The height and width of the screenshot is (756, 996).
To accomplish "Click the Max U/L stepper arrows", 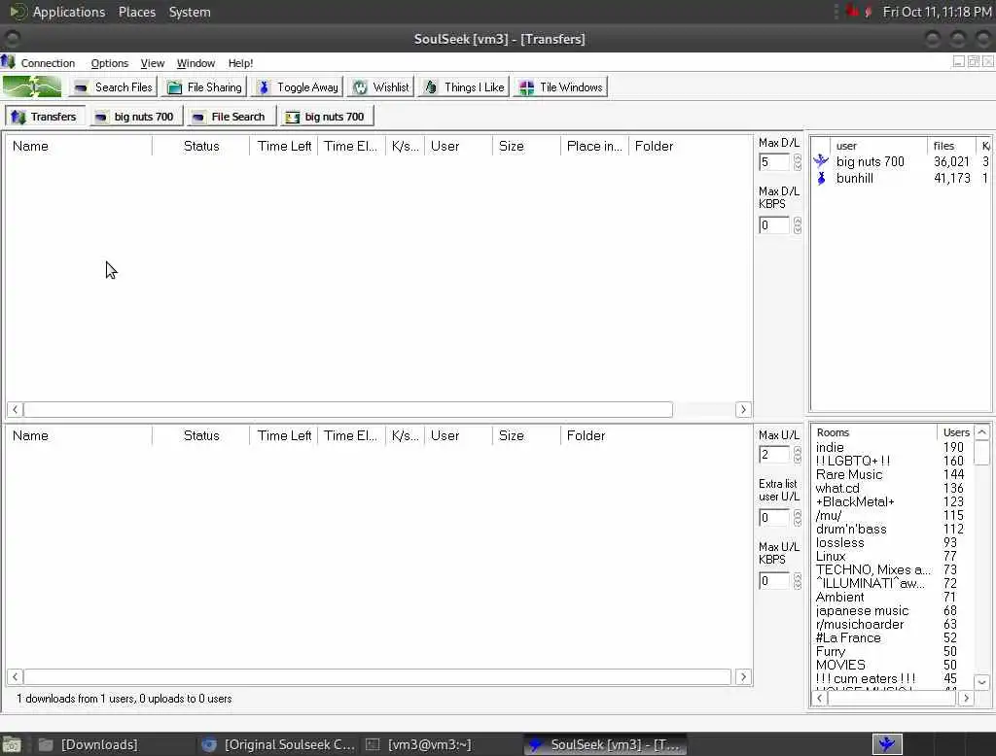I will click(x=798, y=455).
